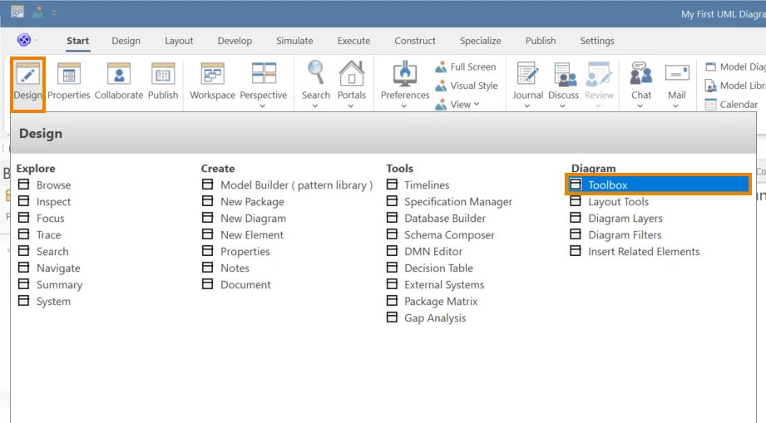Open the Portals house icon
Viewport: 766px width, 423px height.
(x=351, y=74)
